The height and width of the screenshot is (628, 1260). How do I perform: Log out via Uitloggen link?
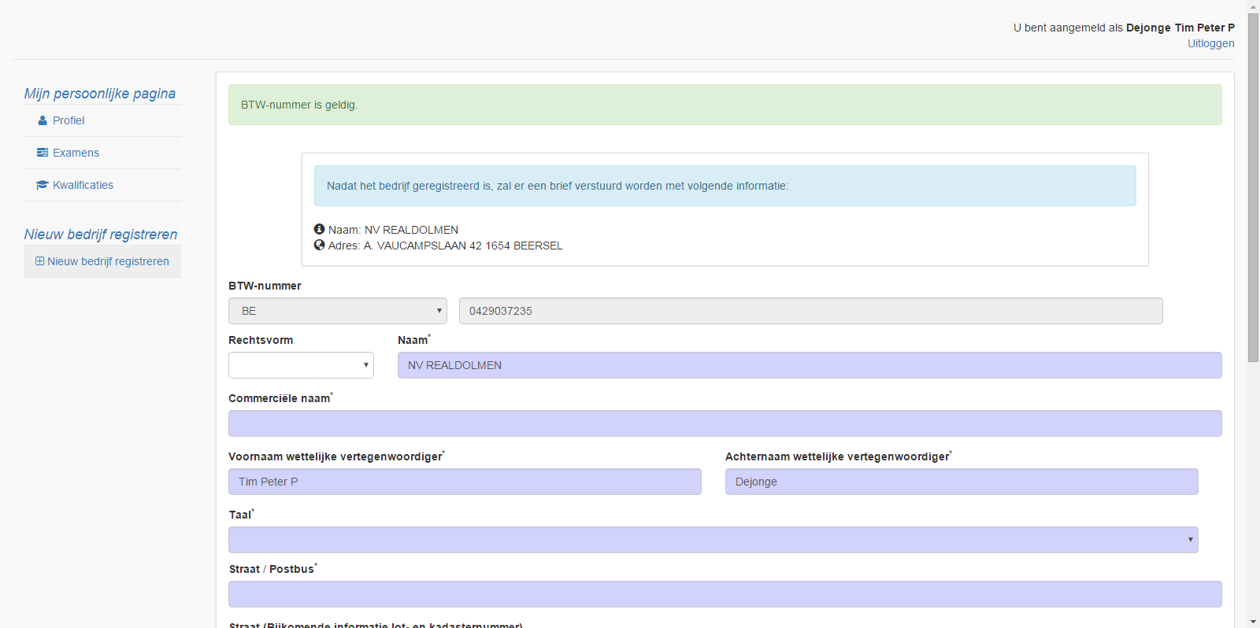click(1211, 43)
